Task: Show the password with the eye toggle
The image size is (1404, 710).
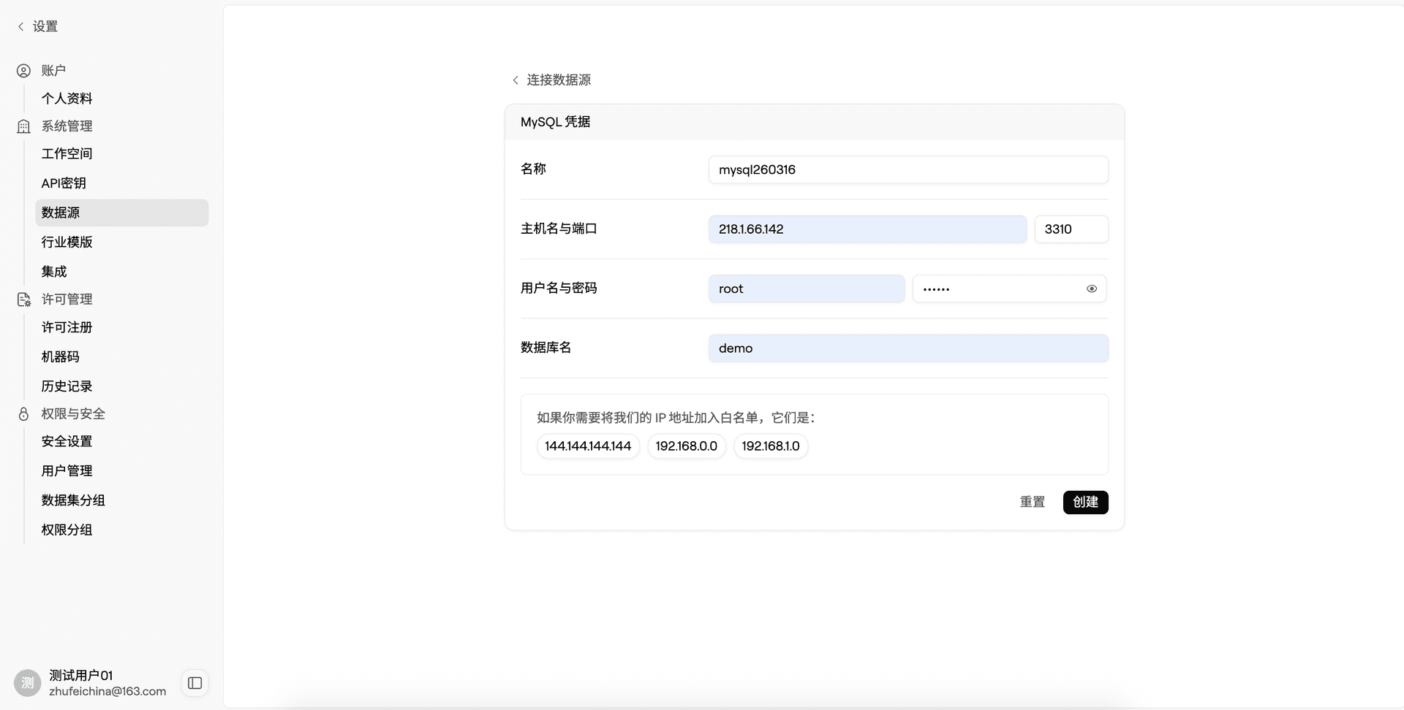Action: pos(1092,289)
